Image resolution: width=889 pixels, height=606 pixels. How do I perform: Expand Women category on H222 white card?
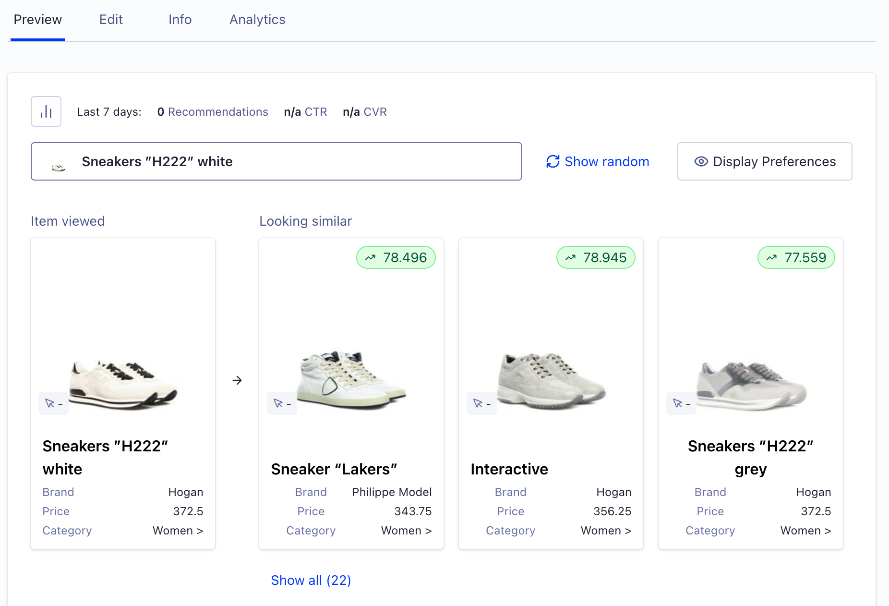[178, 531]
